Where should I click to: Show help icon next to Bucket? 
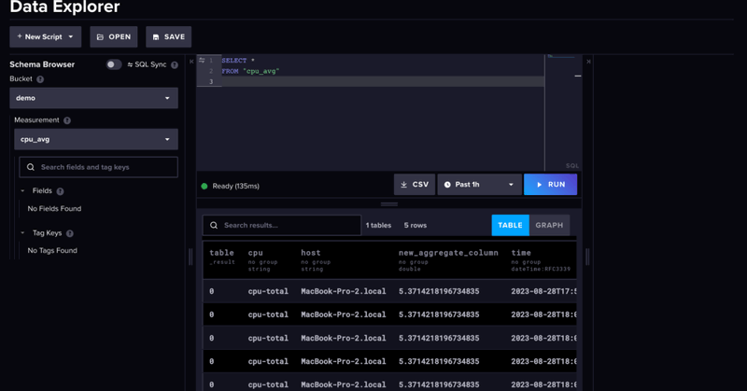pyautogui.click(x=40, y=79)
